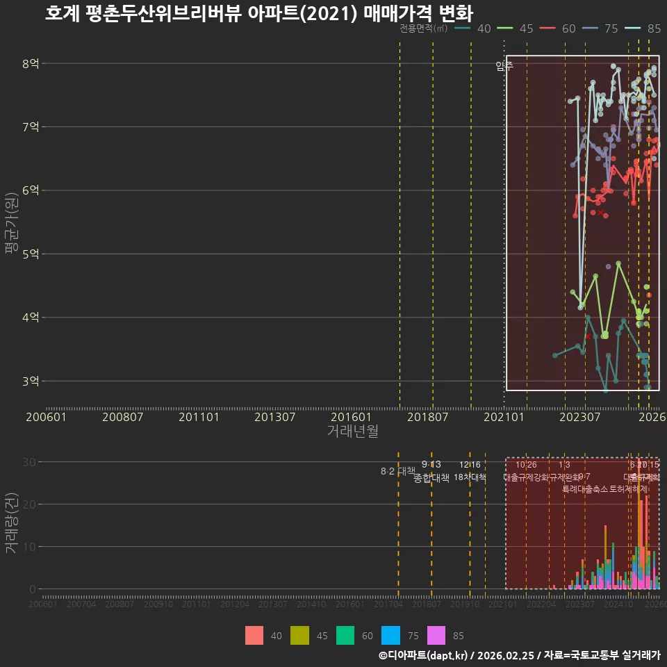Image resolution: width=667 pixels, height=667 pixels.
Task: Click the 거래량(건) axis title
Action: [12, 523]
